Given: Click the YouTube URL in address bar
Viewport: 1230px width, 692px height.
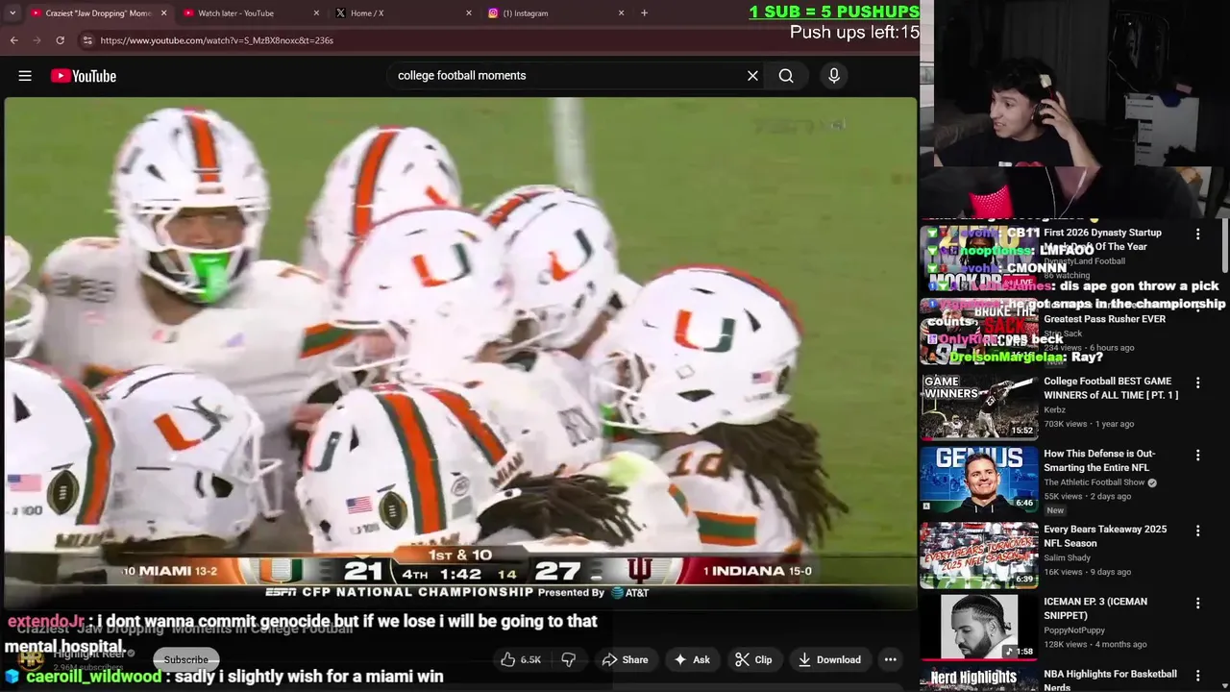Looking at the screenshot, I should coord(216,40).
